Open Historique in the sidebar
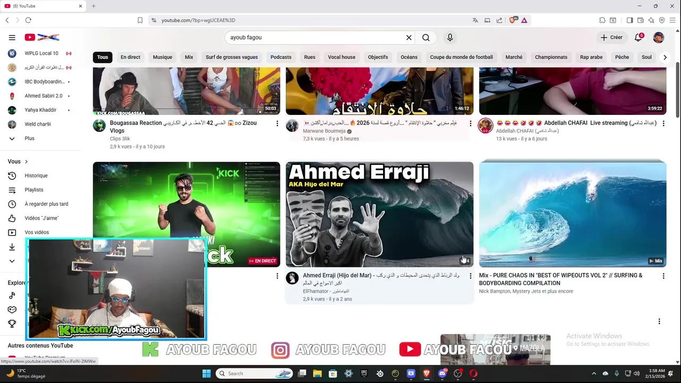 coord(40,176)
